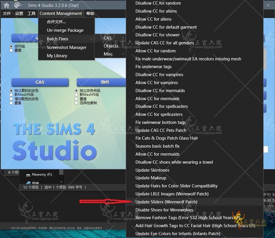
Task: Select the network location icon
Action: [28, 183]
